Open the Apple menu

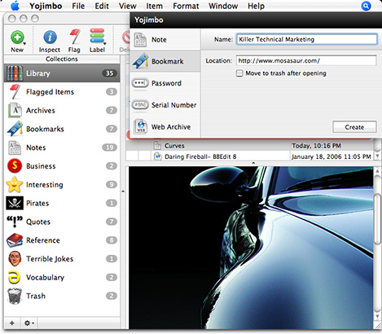[15, 6]
